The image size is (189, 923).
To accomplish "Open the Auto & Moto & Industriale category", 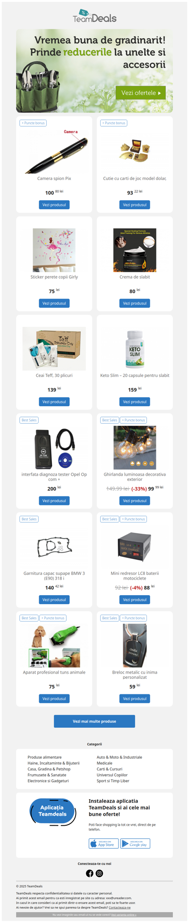I will pos(119,757).
